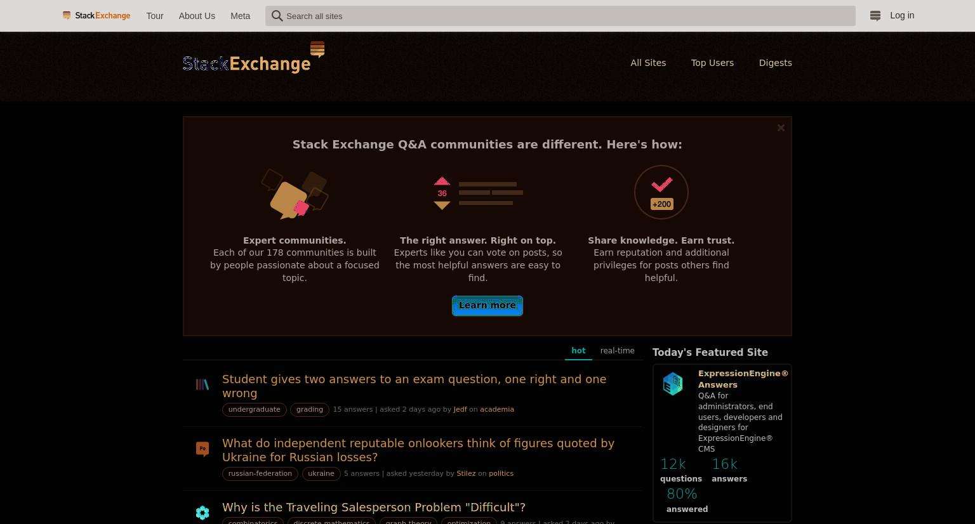Click The right answer. Right on top. heading
Image resolution: width=975 pixels, height=524 pixels.
coord(478,240)
